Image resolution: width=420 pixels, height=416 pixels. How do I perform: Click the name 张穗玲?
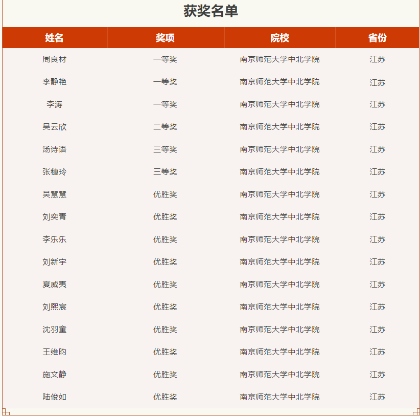tap(54, 172)
